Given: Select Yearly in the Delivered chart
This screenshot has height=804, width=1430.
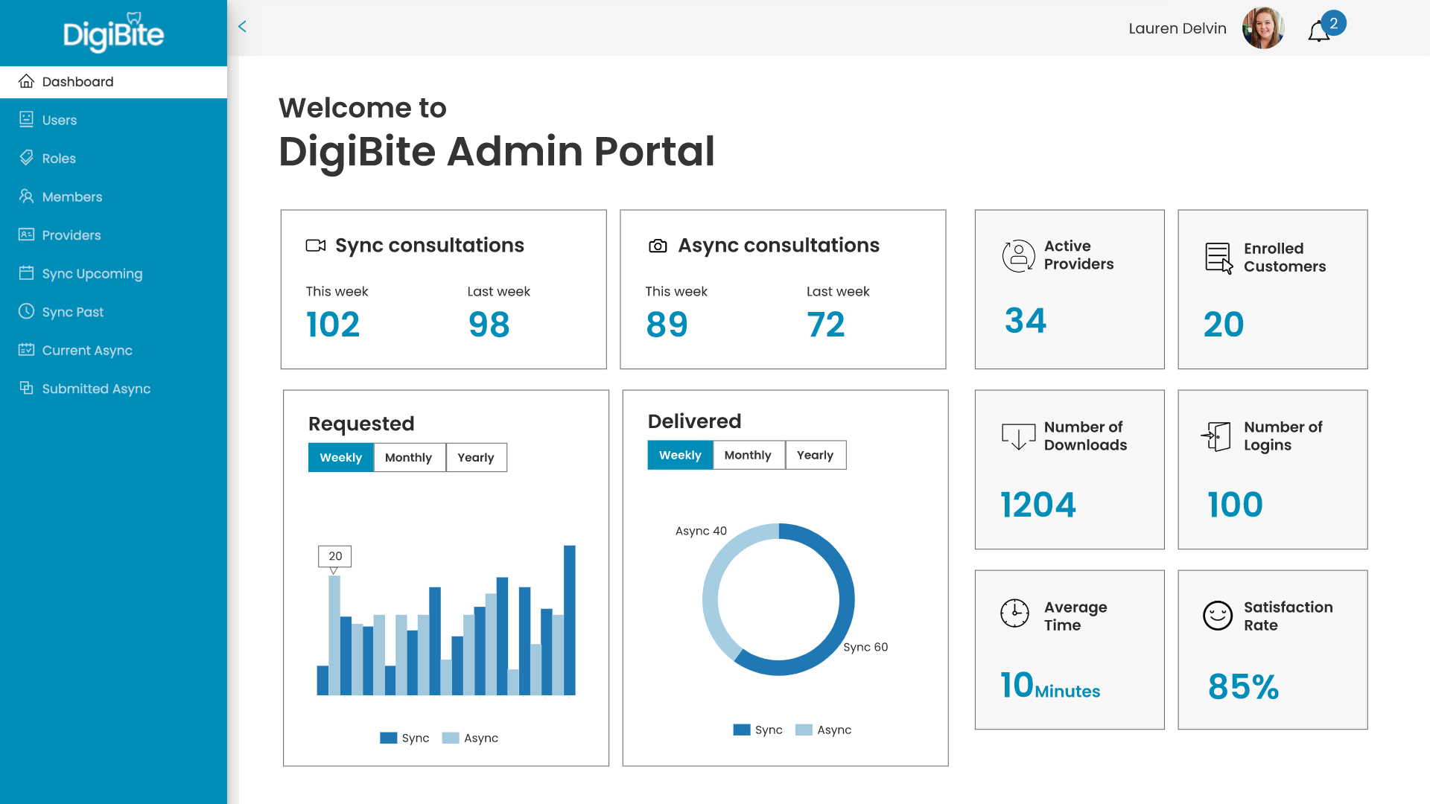Looking at the screenshot, I should click(815, 455).
